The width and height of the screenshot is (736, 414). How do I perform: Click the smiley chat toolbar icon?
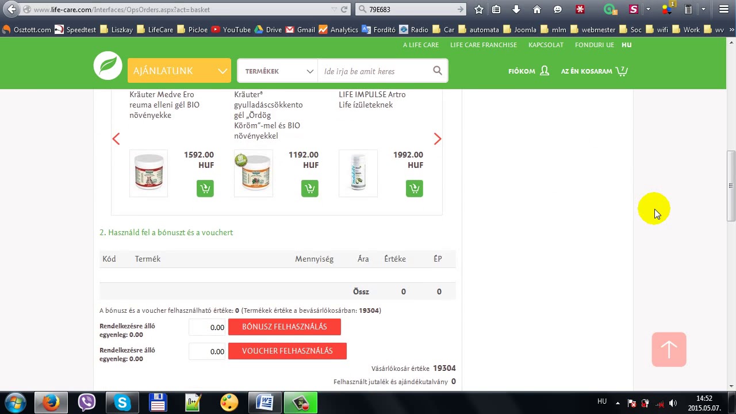pyautogui.click(x=558, y=9)
